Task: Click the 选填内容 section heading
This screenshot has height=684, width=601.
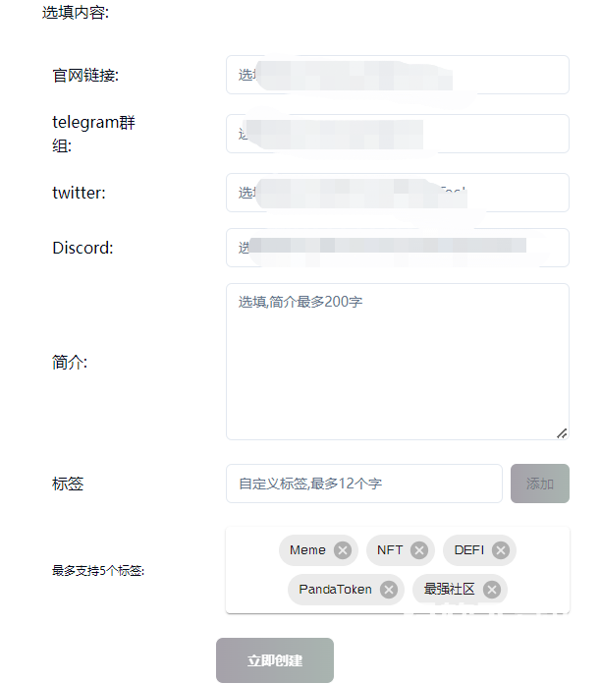Action: click(x=76, y=14)
